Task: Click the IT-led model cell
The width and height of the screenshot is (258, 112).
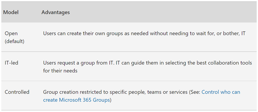Action: [x=12, y=63]
